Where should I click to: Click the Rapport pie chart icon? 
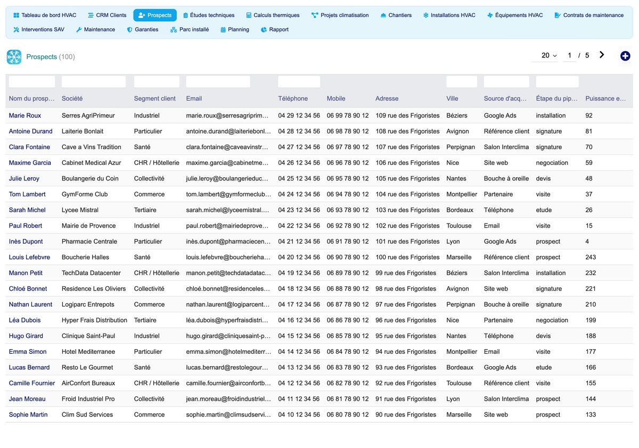click(x=264, y=30)
